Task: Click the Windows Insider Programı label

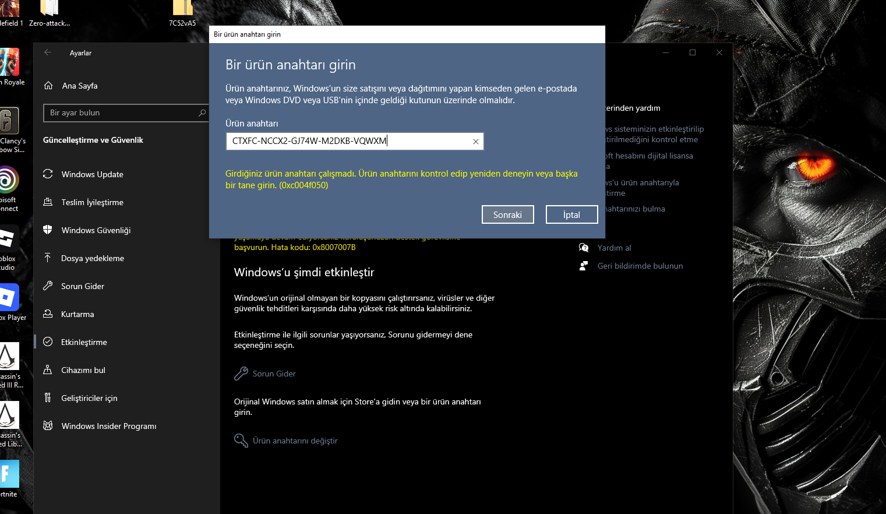Action: point(109,426)
